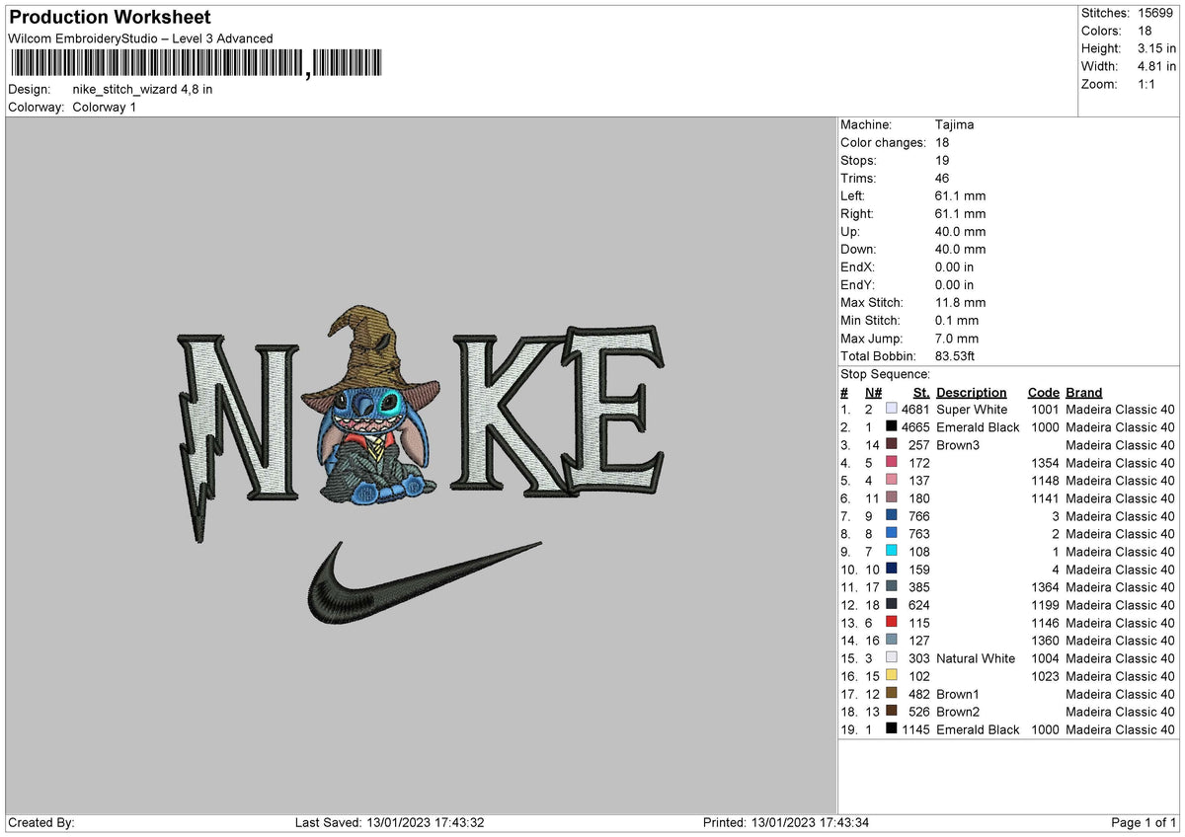Image resolution: width=1185 pixels, height=837 pixels.
Task: Click the stitch count 4665 in row 2
Action: click(x=915, y=426)
